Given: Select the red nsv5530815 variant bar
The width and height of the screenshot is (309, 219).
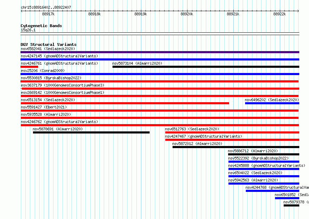Looking at the screenshot, I should 159,81.
